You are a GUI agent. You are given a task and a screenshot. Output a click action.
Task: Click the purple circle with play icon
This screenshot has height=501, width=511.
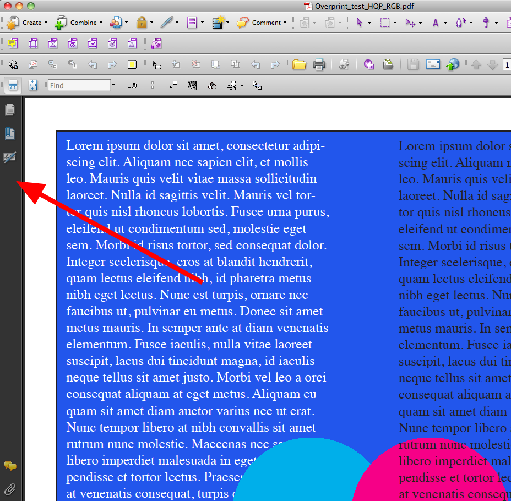369,64
